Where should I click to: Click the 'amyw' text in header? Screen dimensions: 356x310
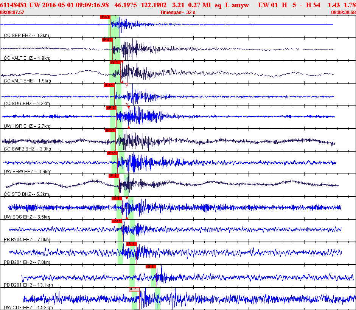click(x=240, y=5)
